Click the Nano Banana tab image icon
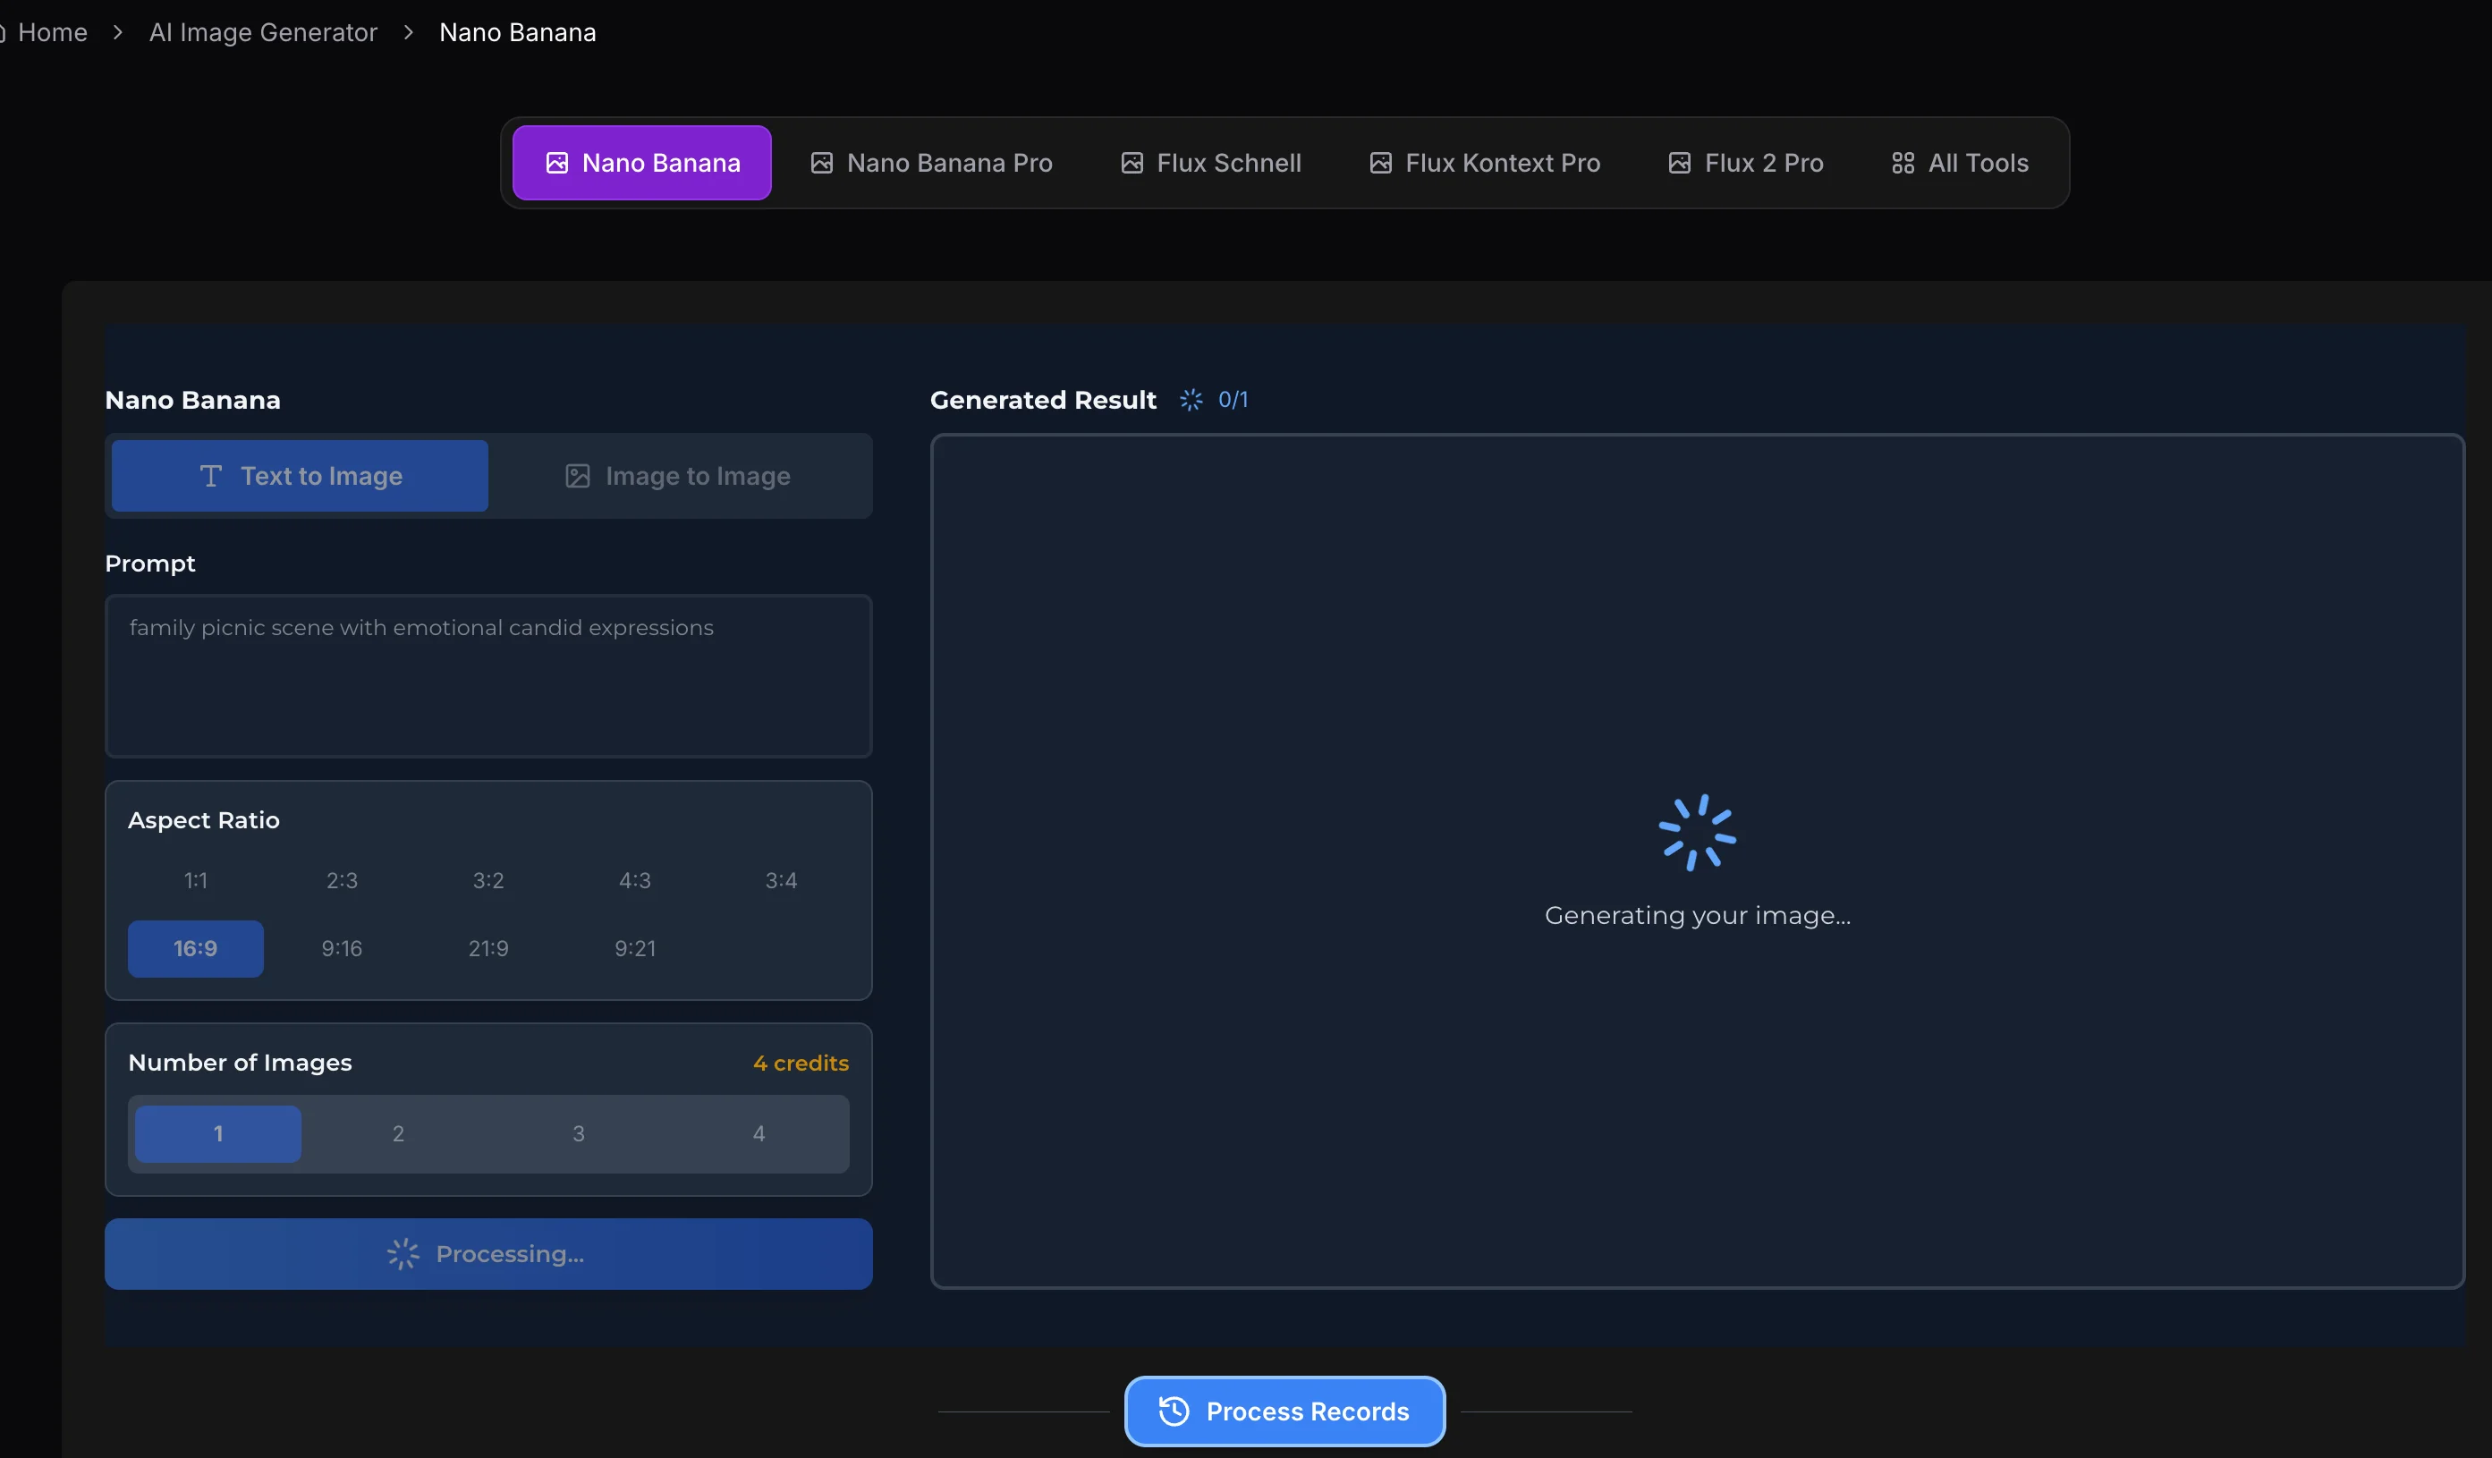The image size is (2492, 1458). click(556, 163)
